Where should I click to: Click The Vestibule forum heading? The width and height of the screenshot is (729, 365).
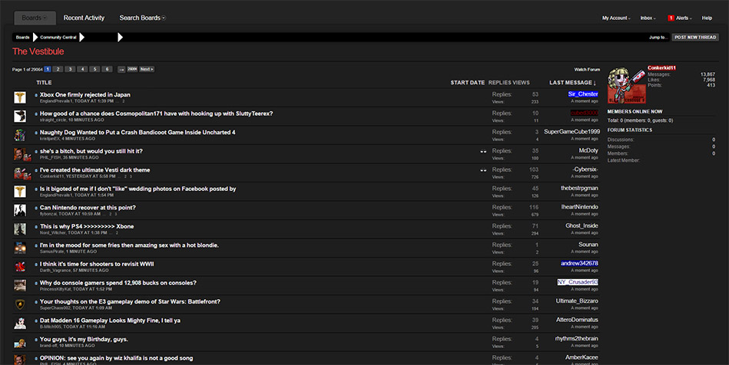pos(38,51)
